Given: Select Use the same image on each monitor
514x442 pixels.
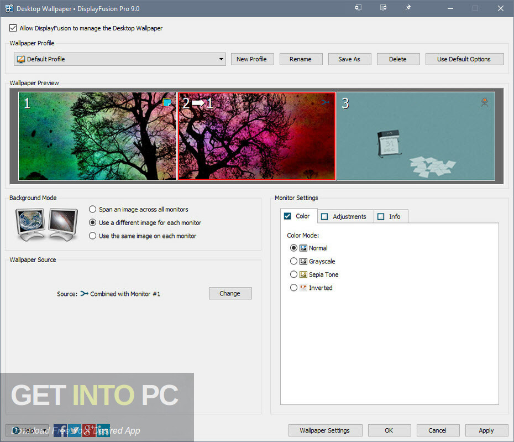Looking at the screenshot, I should pos(92,236).
